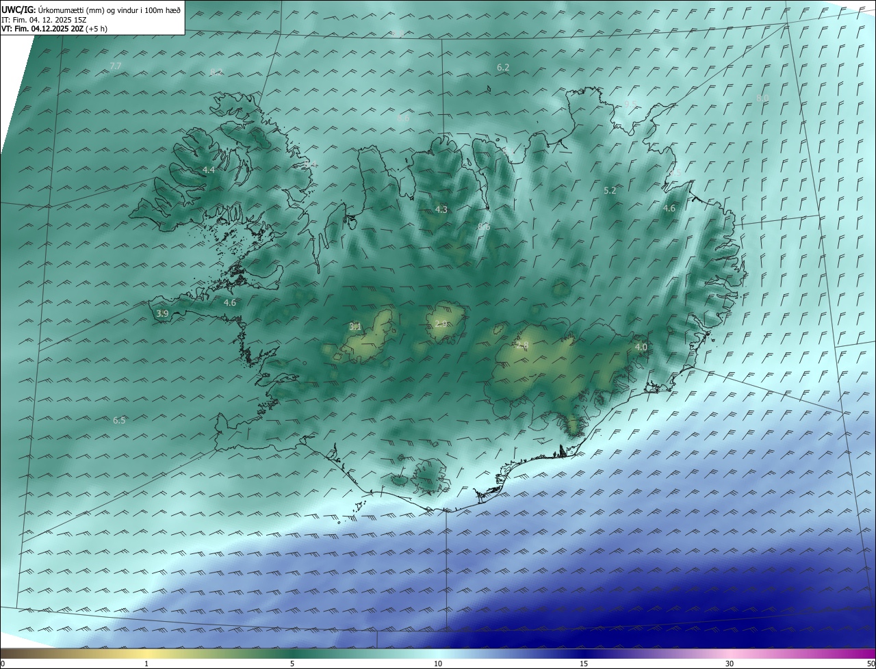Click the 10 tick on the color scale

click(438, 664)
